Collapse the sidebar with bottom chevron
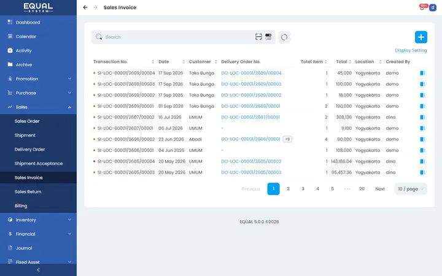Viewport: 442px width, 276px height. point(38,270)
